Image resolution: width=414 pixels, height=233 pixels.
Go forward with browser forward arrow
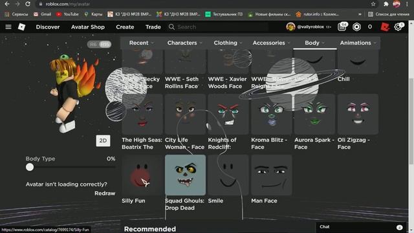point(17,4)
